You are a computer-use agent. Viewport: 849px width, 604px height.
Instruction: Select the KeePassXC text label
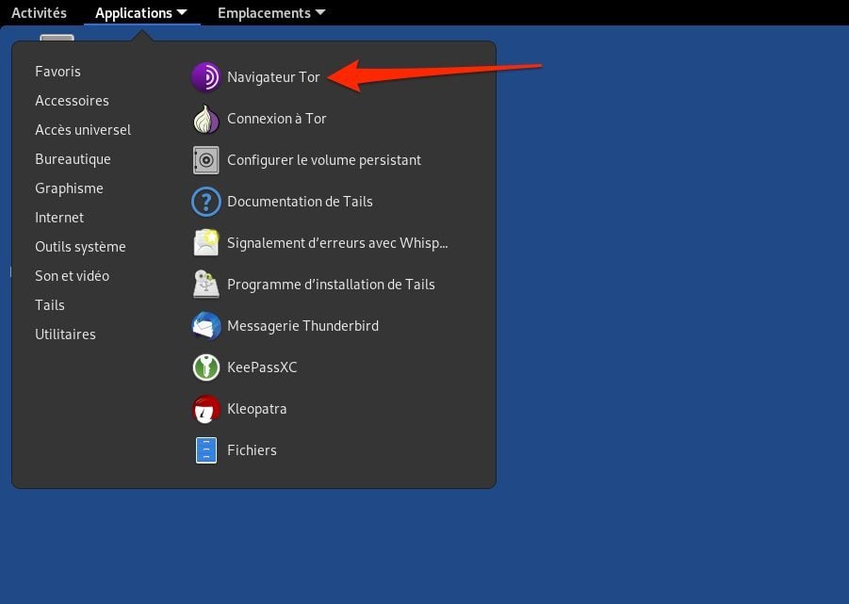262,367
